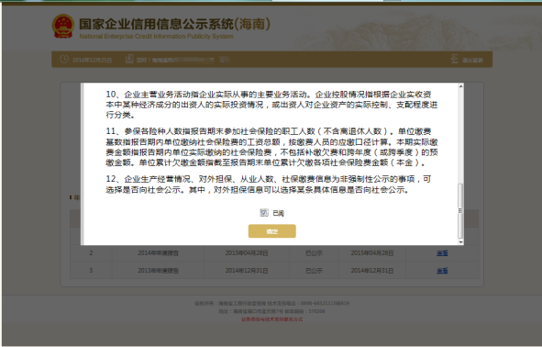Screen dimensions: 542x347
Task: Click the 2016年12月25日 date text in the top bar
Action: (x=92, y=60)
